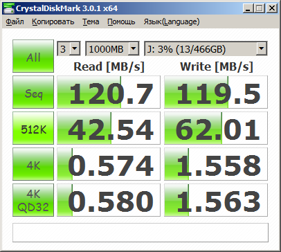The width and height of the screenshot is (281, 252).
Task: Click the Write [MB/s] column header
Action: (217, 66)
